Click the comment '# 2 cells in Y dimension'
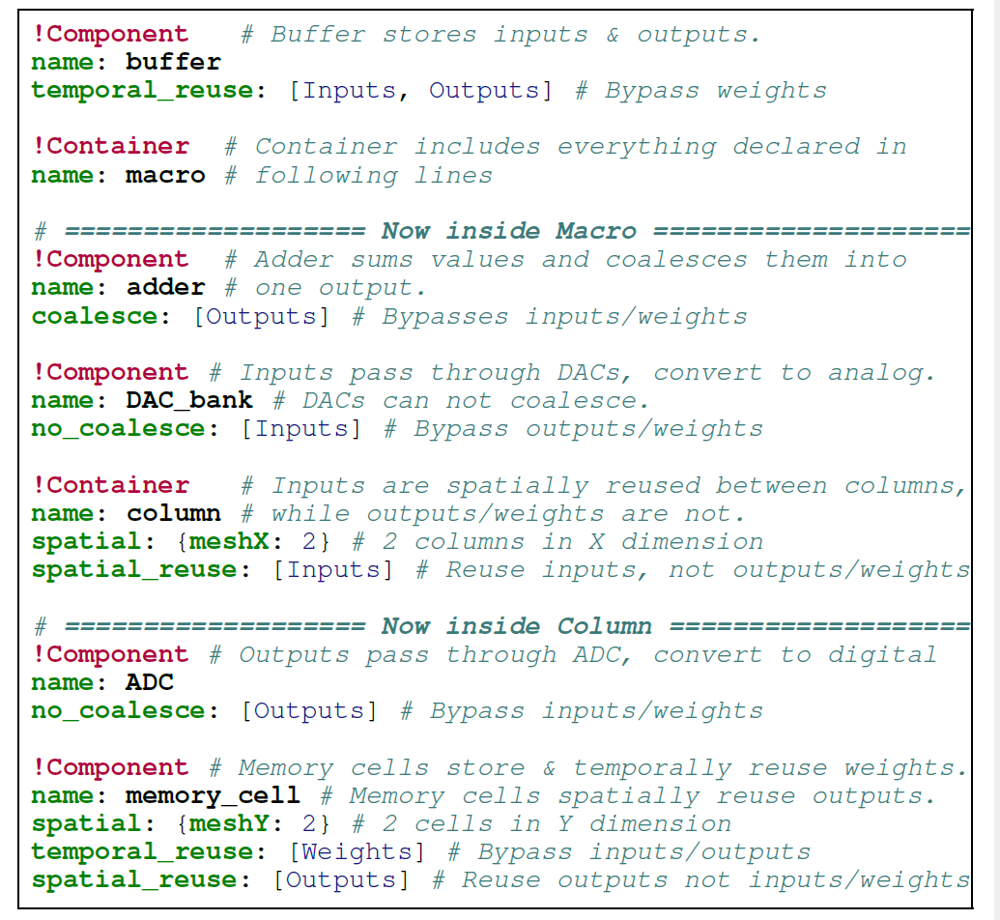This screenshot has width=1000, height=920. coord(542,823)
